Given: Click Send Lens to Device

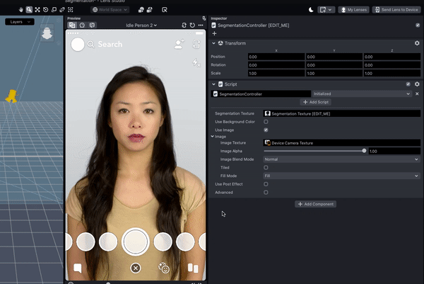Looking at the screenshot, I should (396, 10).
